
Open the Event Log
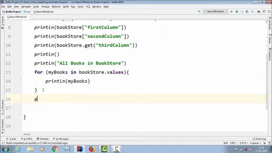tap(259, 139)
